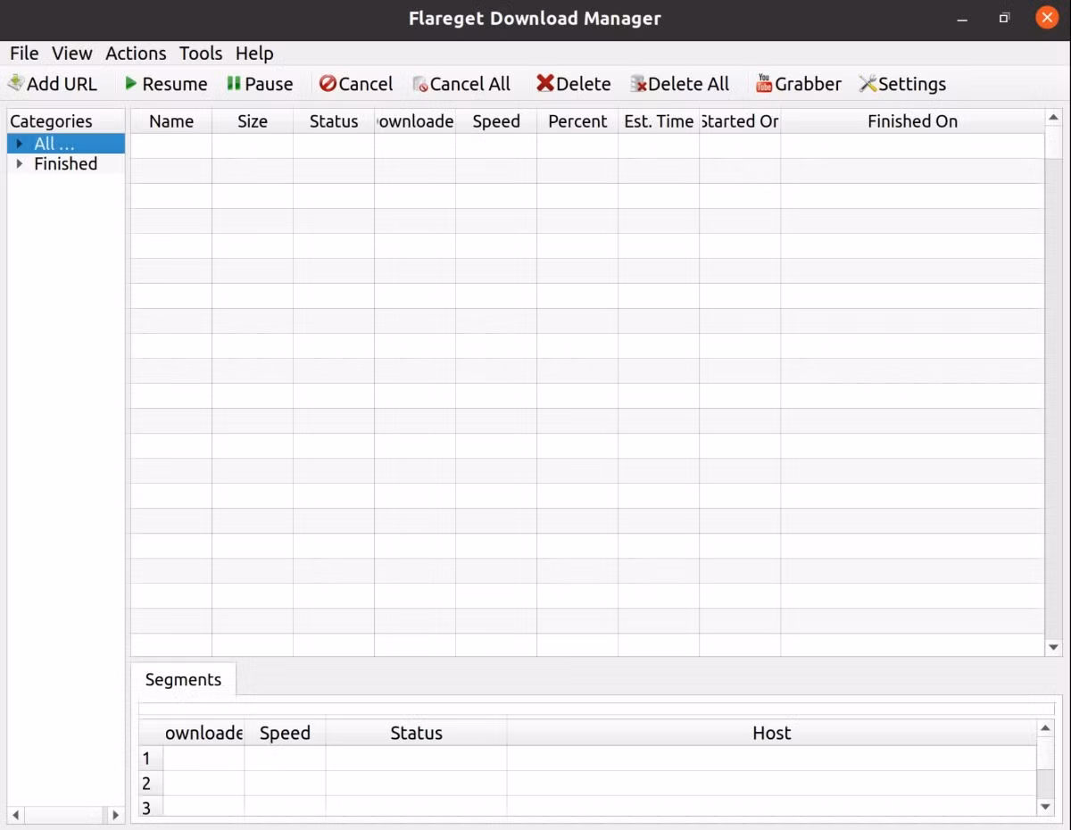Screen dimensions: 1071x830
Task: Click Segments panel Speed column header
Action: point(285,733)
